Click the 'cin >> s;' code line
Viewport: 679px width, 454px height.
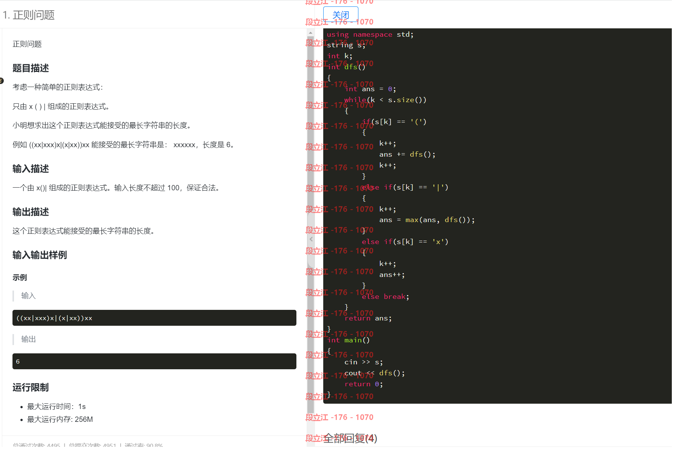(363, 362)
